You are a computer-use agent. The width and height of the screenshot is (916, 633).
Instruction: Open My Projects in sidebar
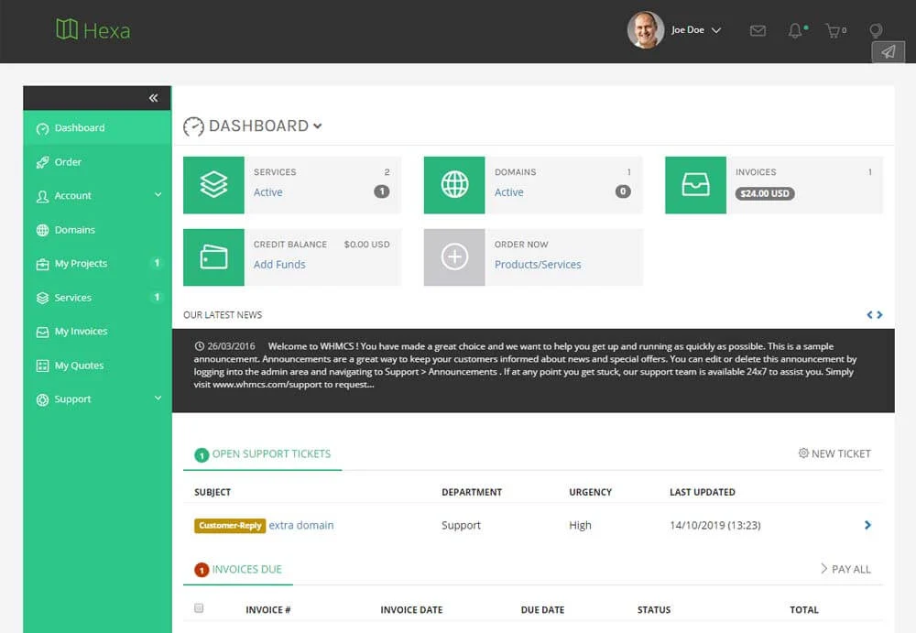pyautogui.click(x=97, y=264)
